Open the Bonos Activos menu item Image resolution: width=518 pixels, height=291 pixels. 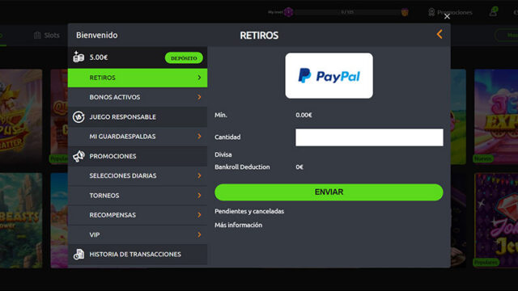pyautogui.click(x=138, y=97)
